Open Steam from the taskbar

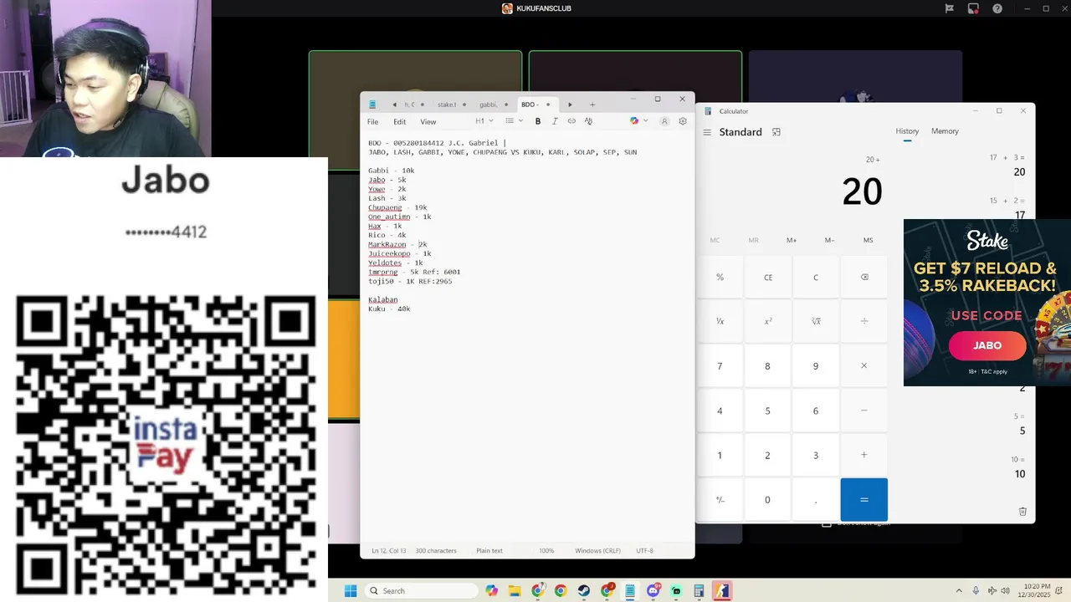(x=583, y=591)
